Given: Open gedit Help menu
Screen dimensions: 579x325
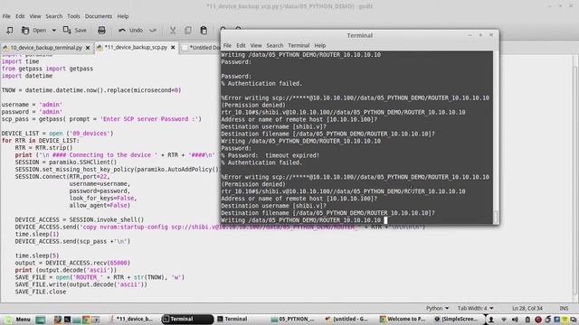Looking at the screenshot, I should click(123, 16).
